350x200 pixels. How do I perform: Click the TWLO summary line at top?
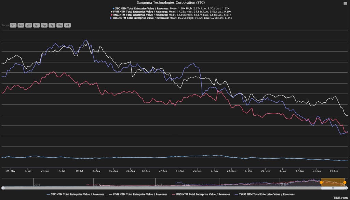pos(171,18)
